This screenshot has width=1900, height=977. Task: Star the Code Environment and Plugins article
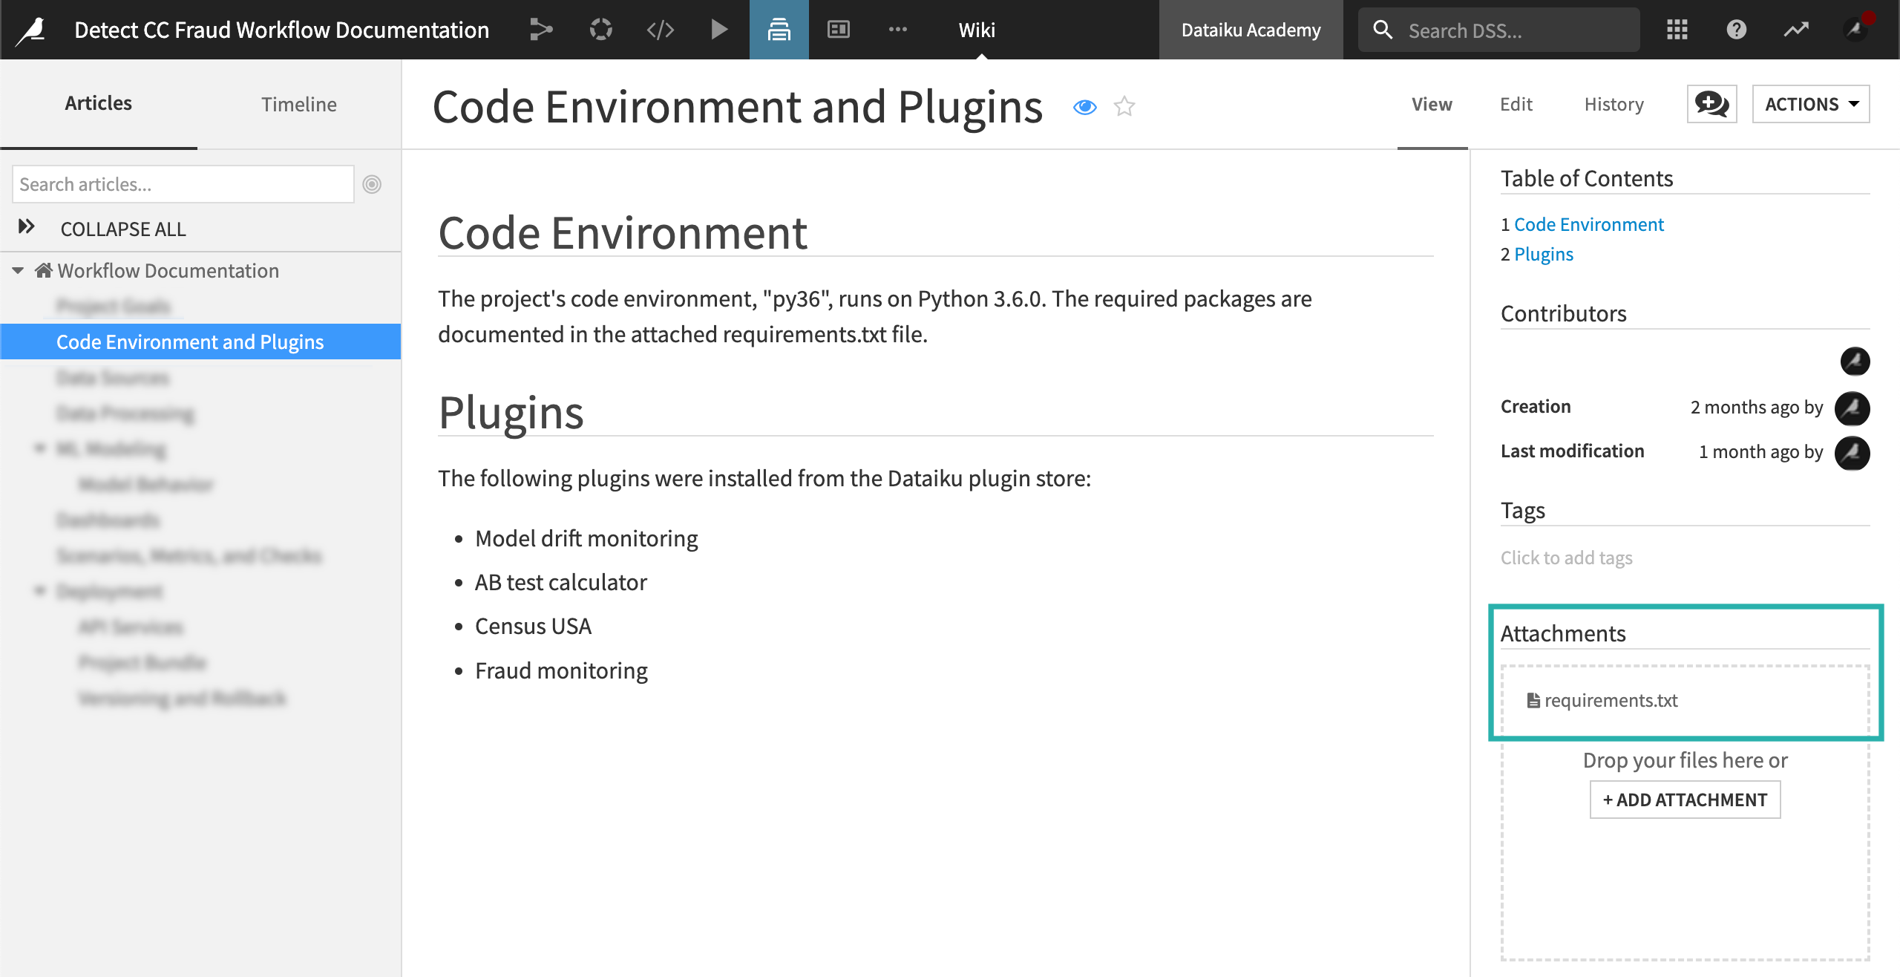1123,107
